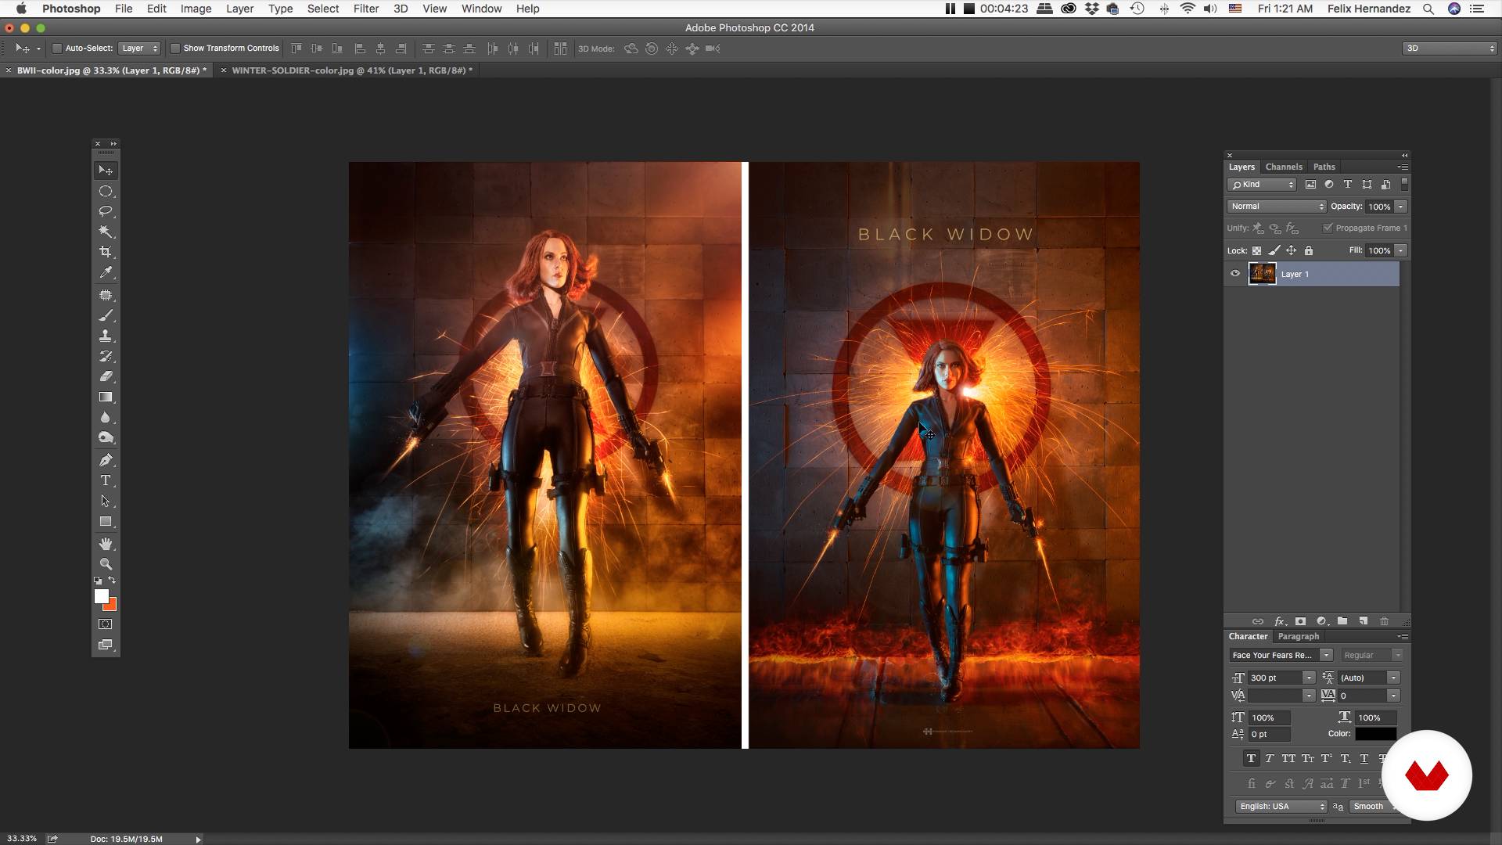Click the add layer style fx button
Viewport: 1502px width, 845px height.
pyautogui.click(x=1280, y=621)
